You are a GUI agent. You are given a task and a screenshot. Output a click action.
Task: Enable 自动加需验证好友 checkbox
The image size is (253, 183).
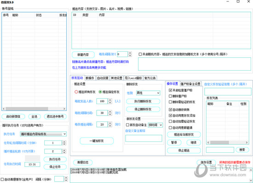170,122
